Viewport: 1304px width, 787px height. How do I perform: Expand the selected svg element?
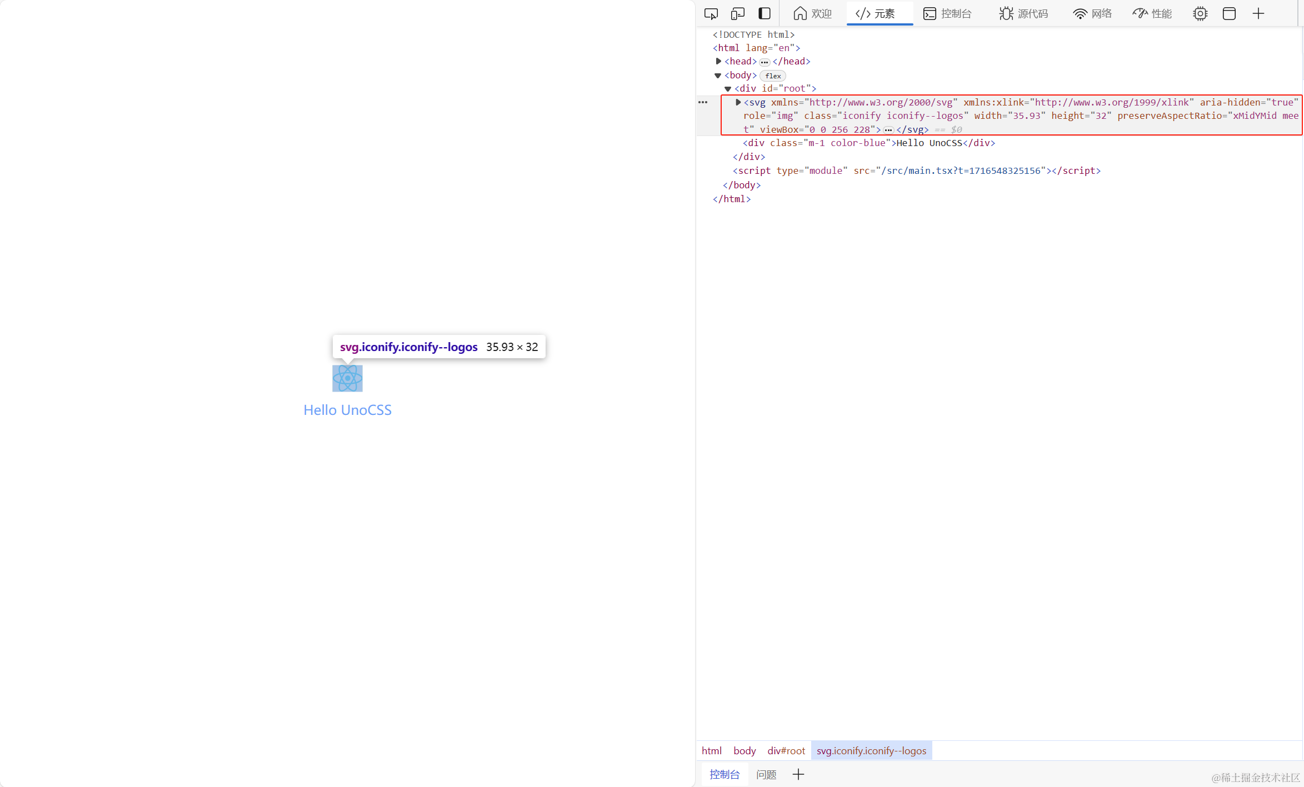738,102
